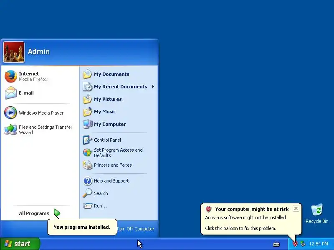This screenshot has width=334, height=250.
Task: Click 'Antivirus software might not be installed' text
Action: [x=245, y=217]
